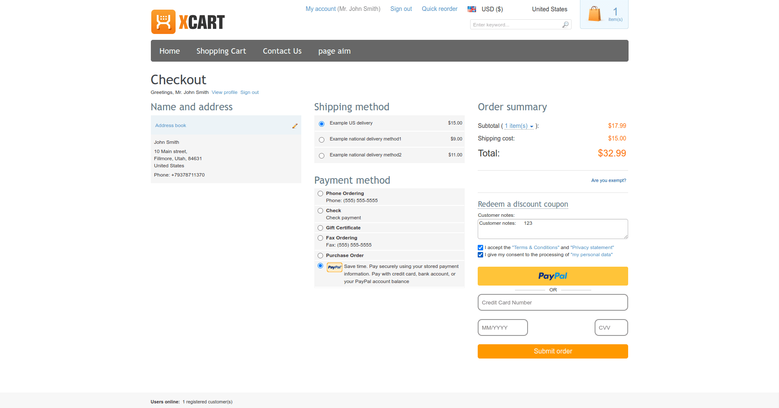Click the US flag country icon

point(471,9)
